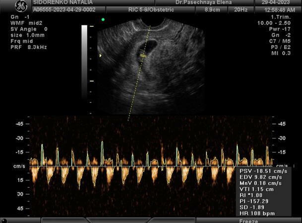Screen dimensions: 302x223
Task: Click the VTI 1.15 cm measurement
Action: (x=256, y=189)
